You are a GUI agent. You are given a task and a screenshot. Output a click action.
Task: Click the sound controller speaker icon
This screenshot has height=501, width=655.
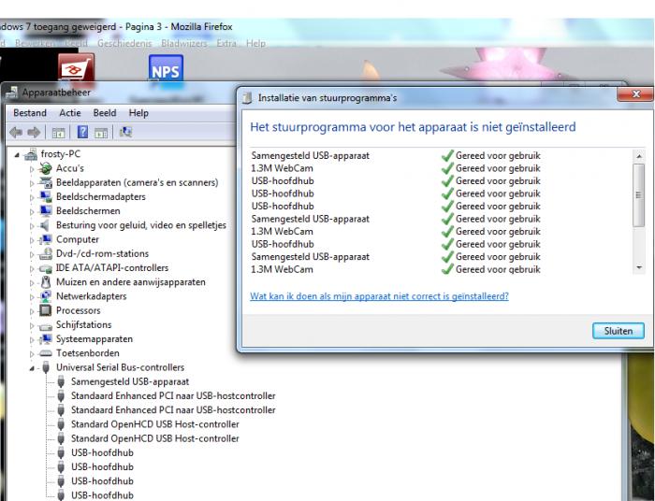click(x=45, y=225)
